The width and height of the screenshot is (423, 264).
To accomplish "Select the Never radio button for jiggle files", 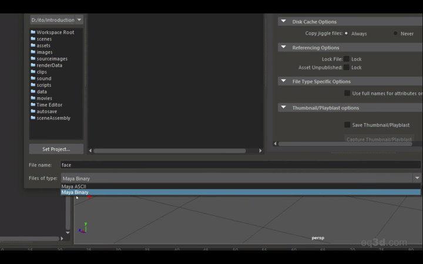I will [x=395, y=33].
